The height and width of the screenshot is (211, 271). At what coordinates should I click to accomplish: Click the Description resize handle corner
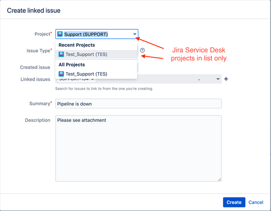pyautogui.click(x=220, y=180)
